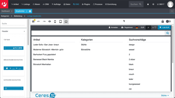Open the user avatar menu
Image resolution: width=175 pixels, height=98 pixels.
[170, 4]
